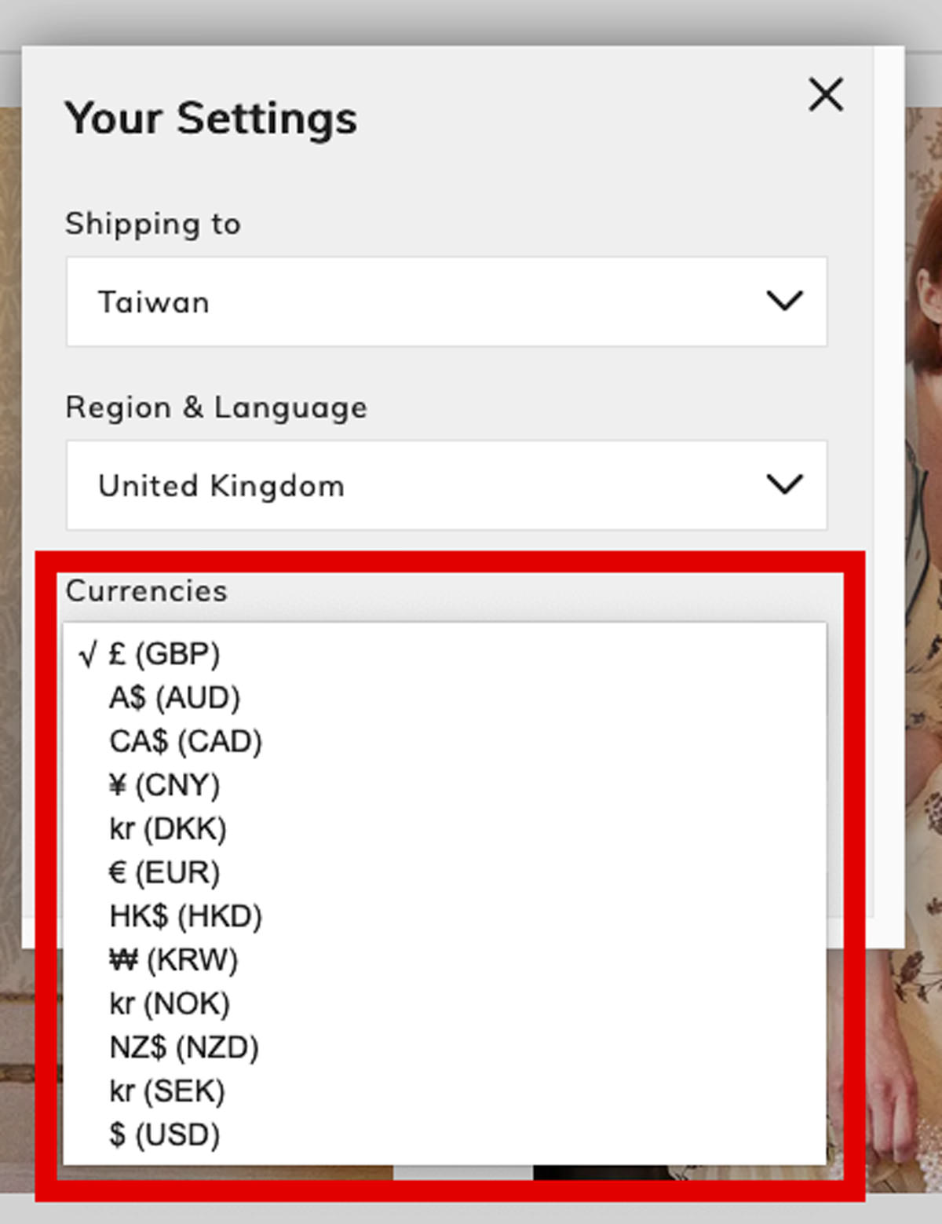This screenshot has height=1224, width=942.
Task: Click the Currencies label
Action: click(x=146, y=591)
